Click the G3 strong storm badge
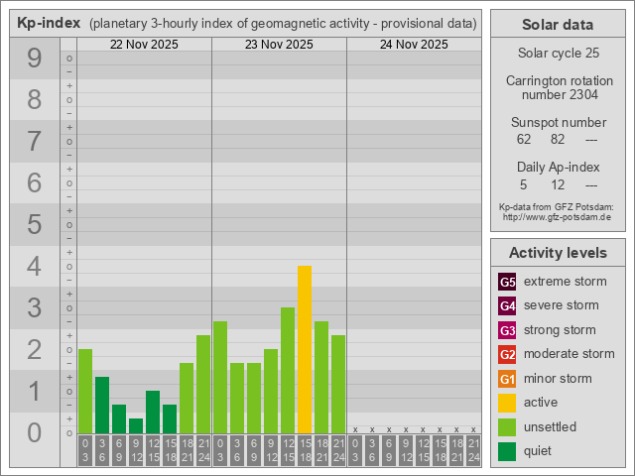635x476 pixels. (x=507, y=330)
